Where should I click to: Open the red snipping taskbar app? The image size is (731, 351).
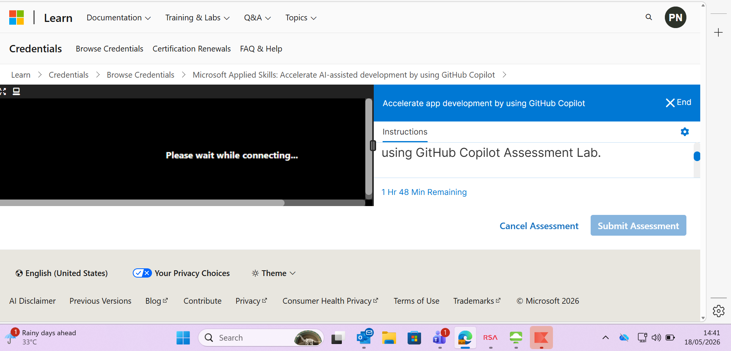(541, 338)
